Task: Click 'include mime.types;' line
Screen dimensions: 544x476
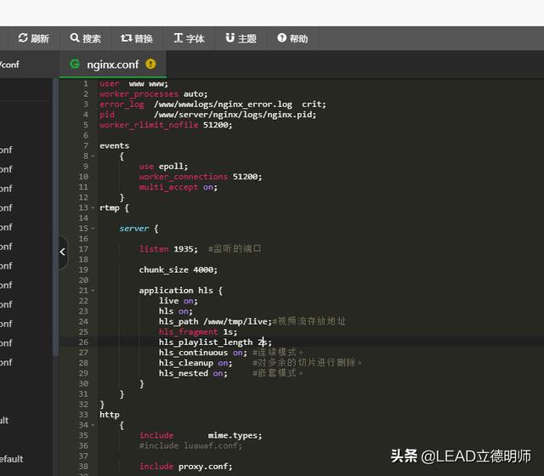Action: pos(201,435)
